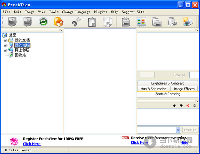Go back with the left arrow toolbar icon

coord(12,22)
